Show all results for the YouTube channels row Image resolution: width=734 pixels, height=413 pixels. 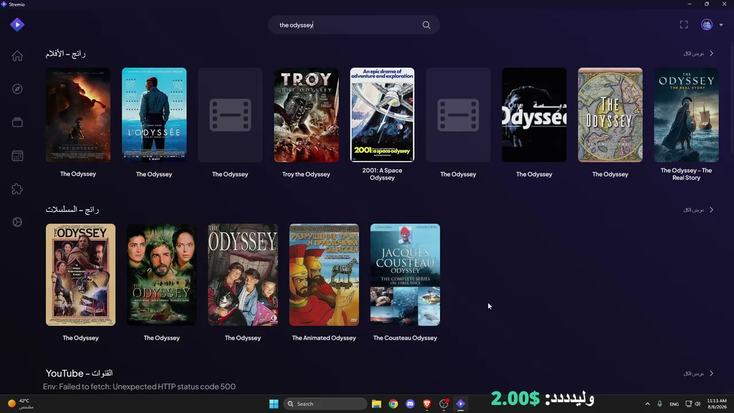coord(698,373)
